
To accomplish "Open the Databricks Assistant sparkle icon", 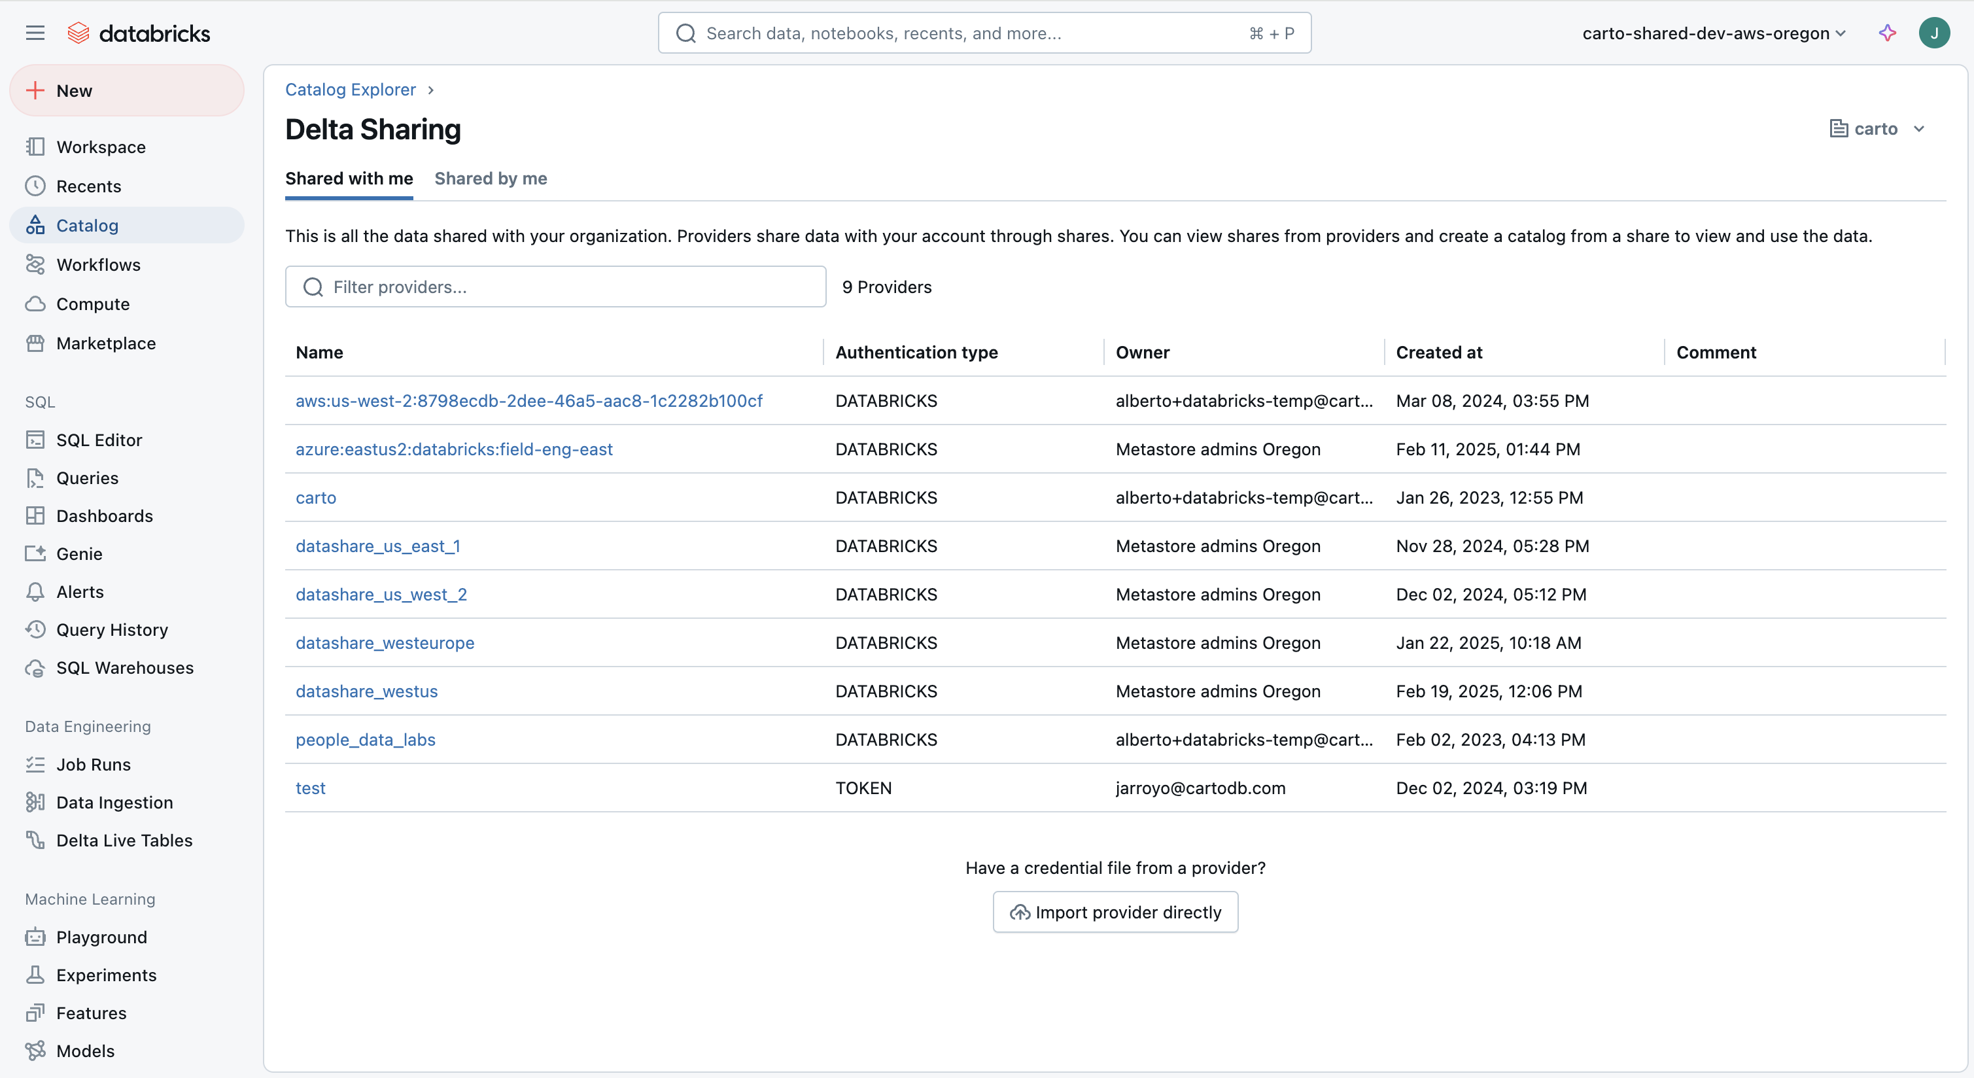I will click(x=1888, y=33).
